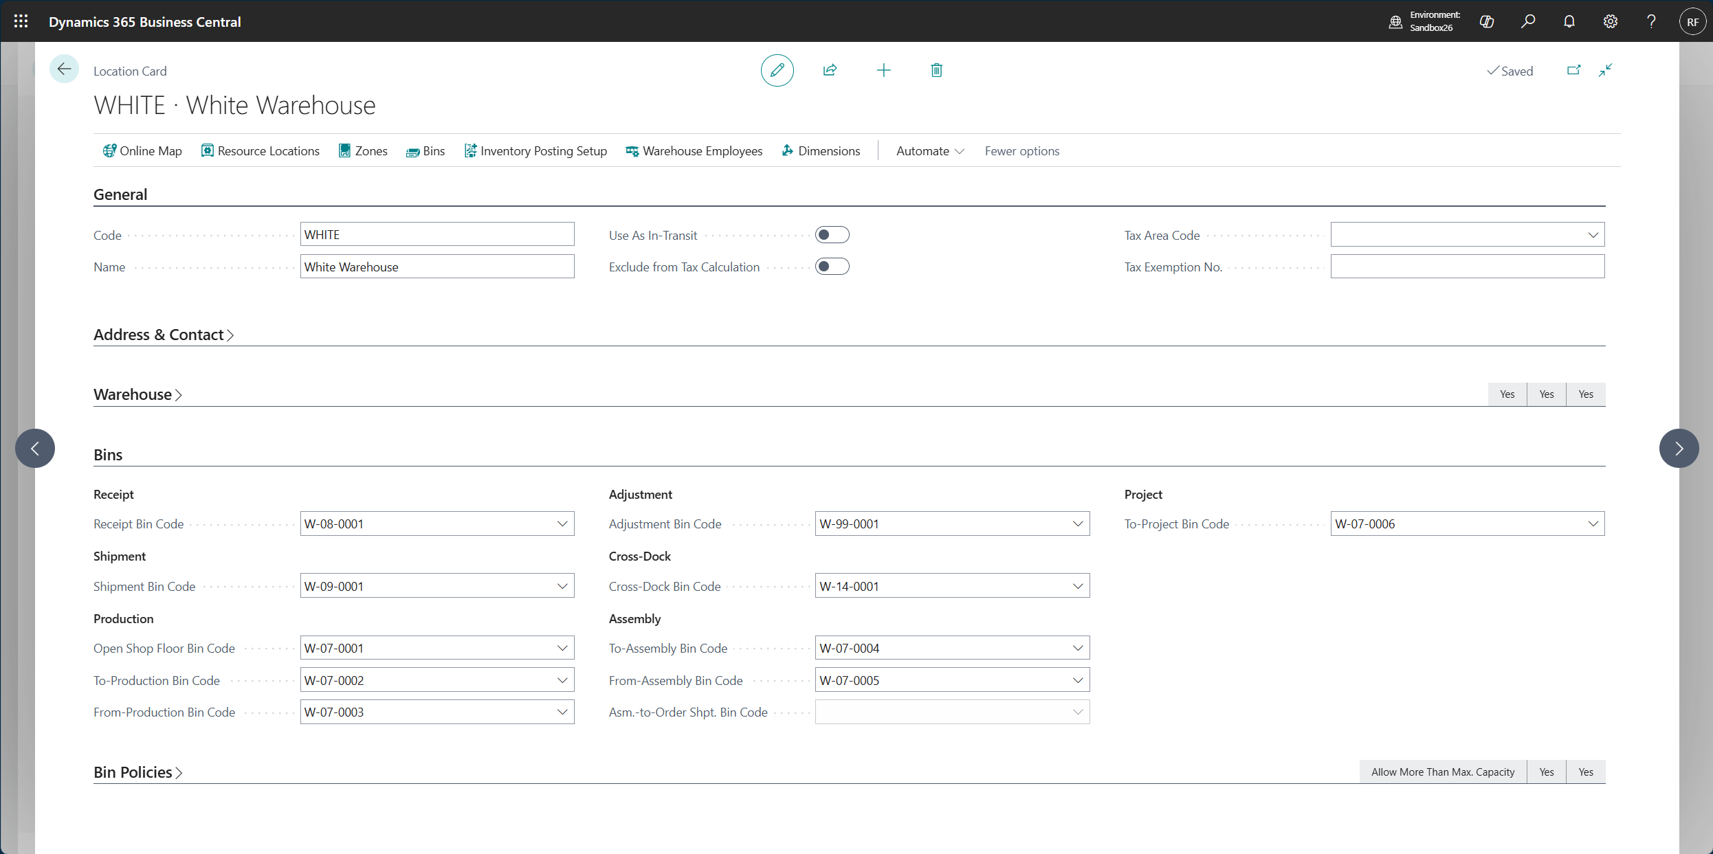Viewport: 1713px width, 854px height.
Task: Toggle edit mode with the pencil icon
Action: click(x=777, y=70)
